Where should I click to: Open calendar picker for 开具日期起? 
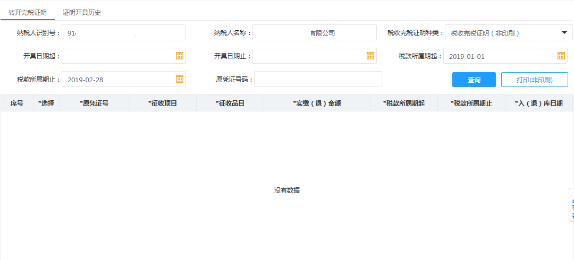point(180,56)
